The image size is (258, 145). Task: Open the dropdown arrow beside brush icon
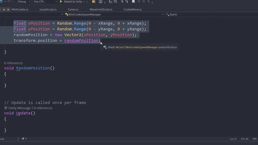tap(26, 139)
